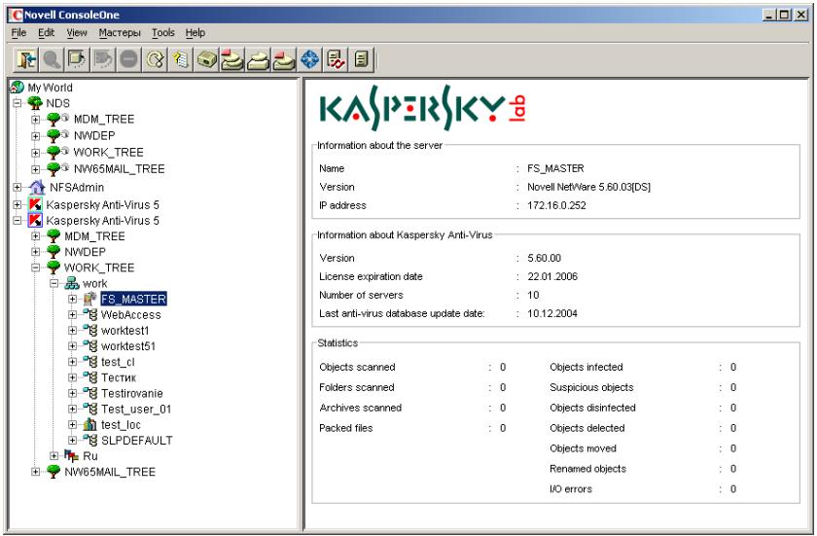
Task: Click the blue four-arrow globe toolbar icon
Action: click(x=309, y=59)
